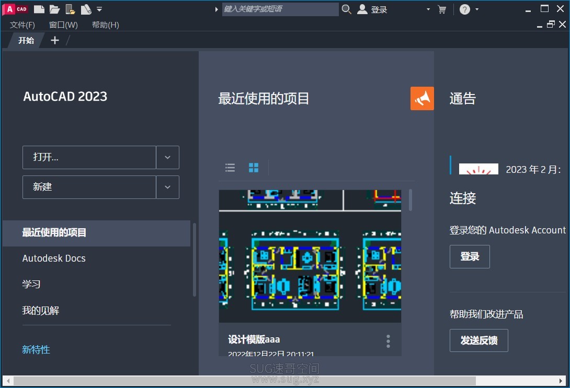
Task: Open the 文件(F) menu
Action: (x=22, y=25)
